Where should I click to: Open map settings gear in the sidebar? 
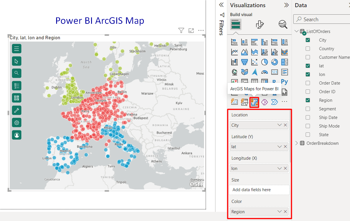click(x=16, y=122)
